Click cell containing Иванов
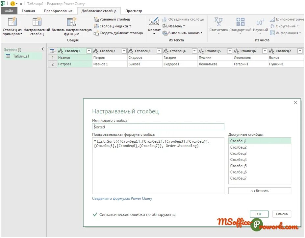This screenshot has width=305, height=238. click(75, 58)
